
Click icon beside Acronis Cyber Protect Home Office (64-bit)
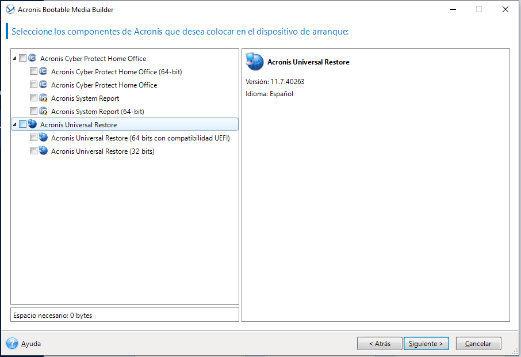click(x=43, y=71)
